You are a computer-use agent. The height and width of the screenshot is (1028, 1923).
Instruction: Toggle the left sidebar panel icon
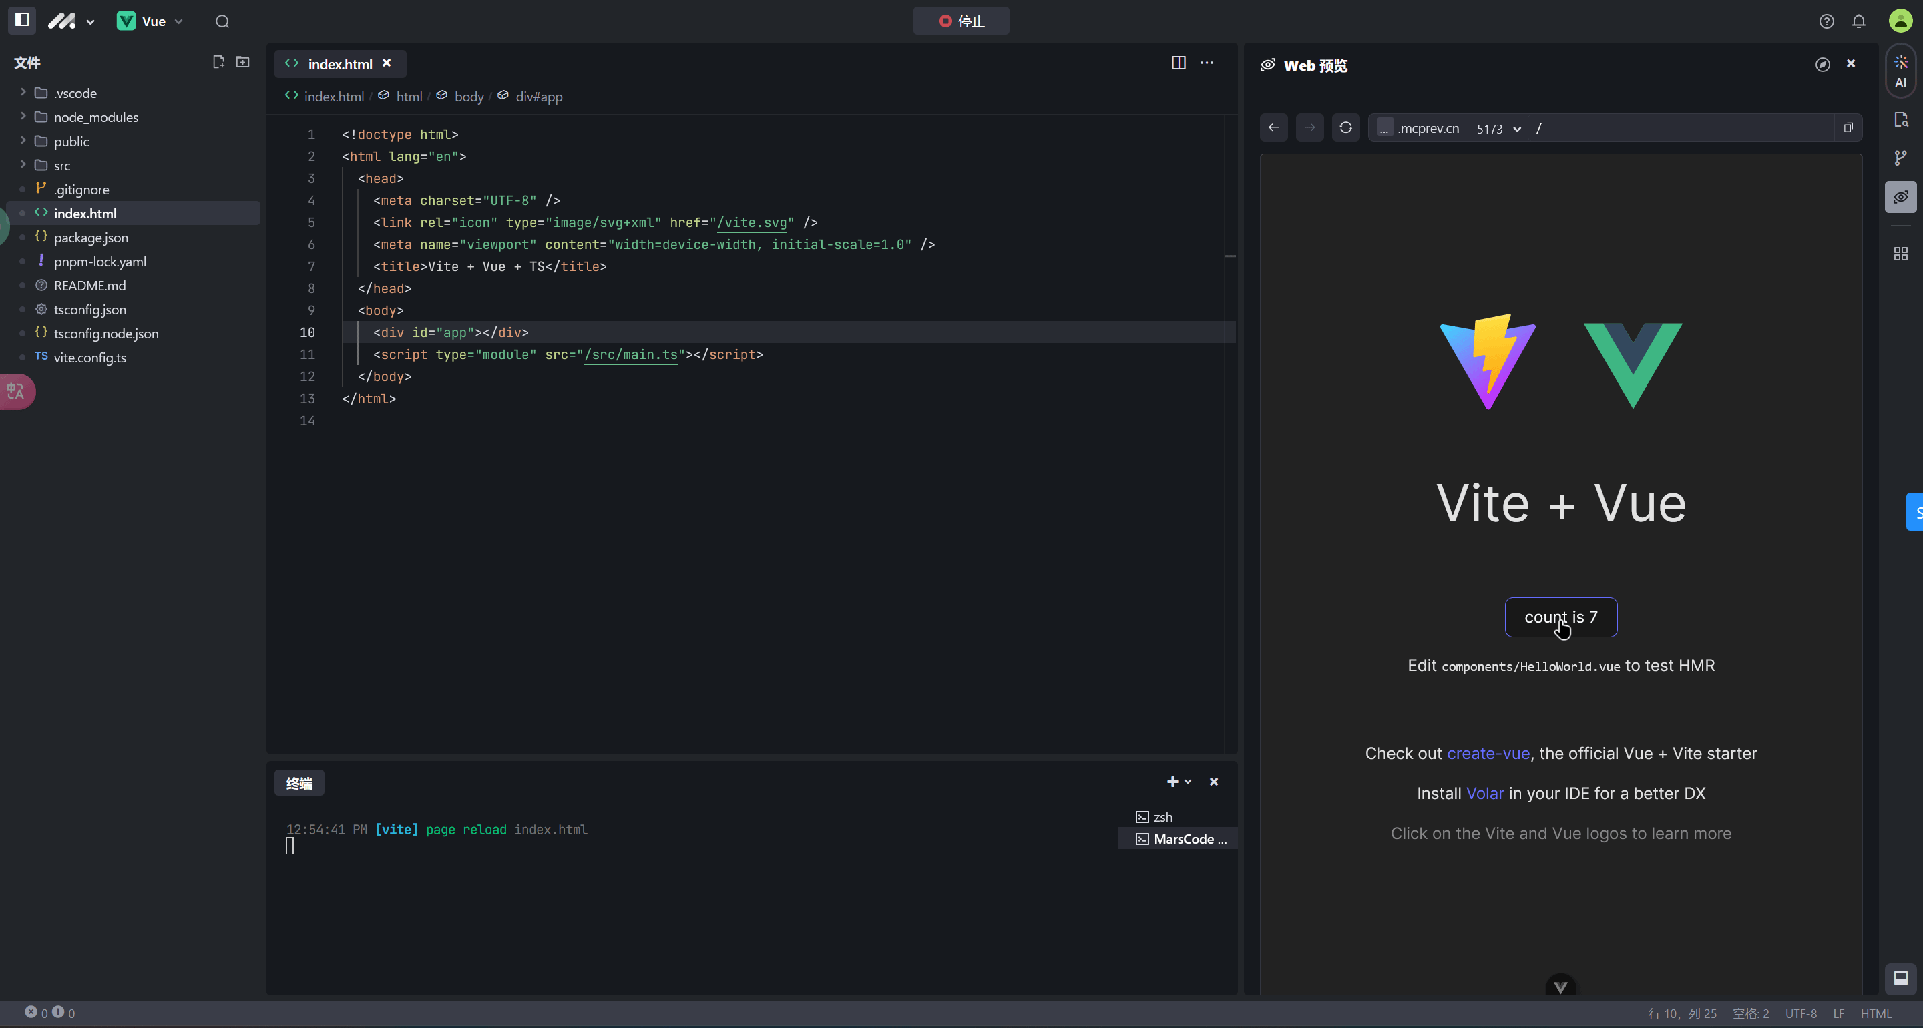click(x=21, y=20)
